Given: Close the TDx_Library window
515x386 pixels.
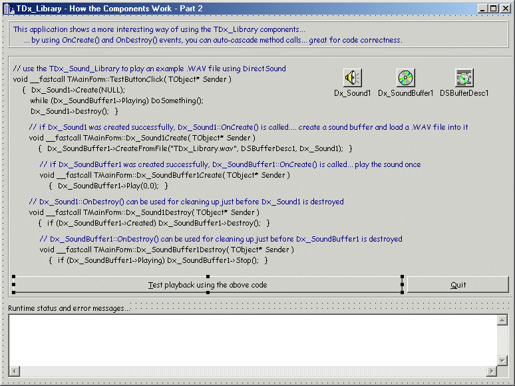Looking at the screenshot, I should (505, 8).
